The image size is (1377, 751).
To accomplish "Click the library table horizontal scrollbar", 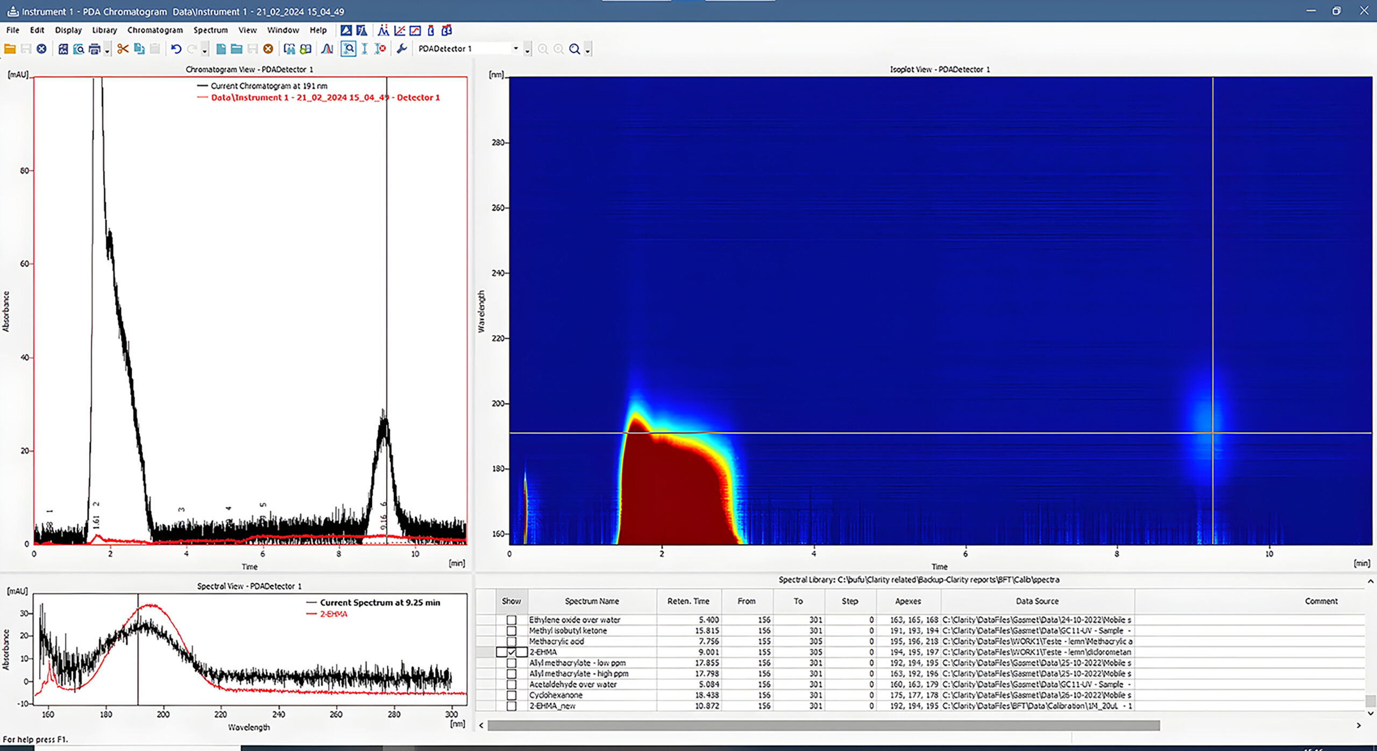I will coord(823,725).
